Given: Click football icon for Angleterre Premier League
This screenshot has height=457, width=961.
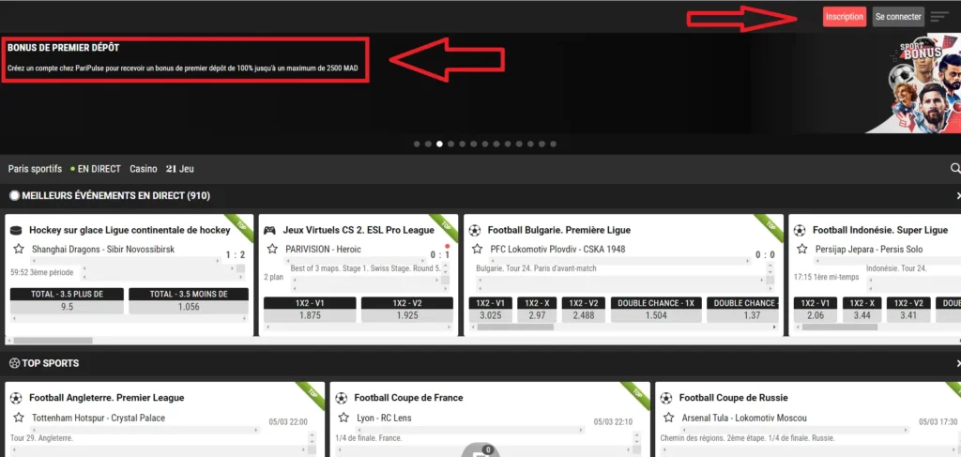Looking at the screenshot, I should tap(16, 398).
